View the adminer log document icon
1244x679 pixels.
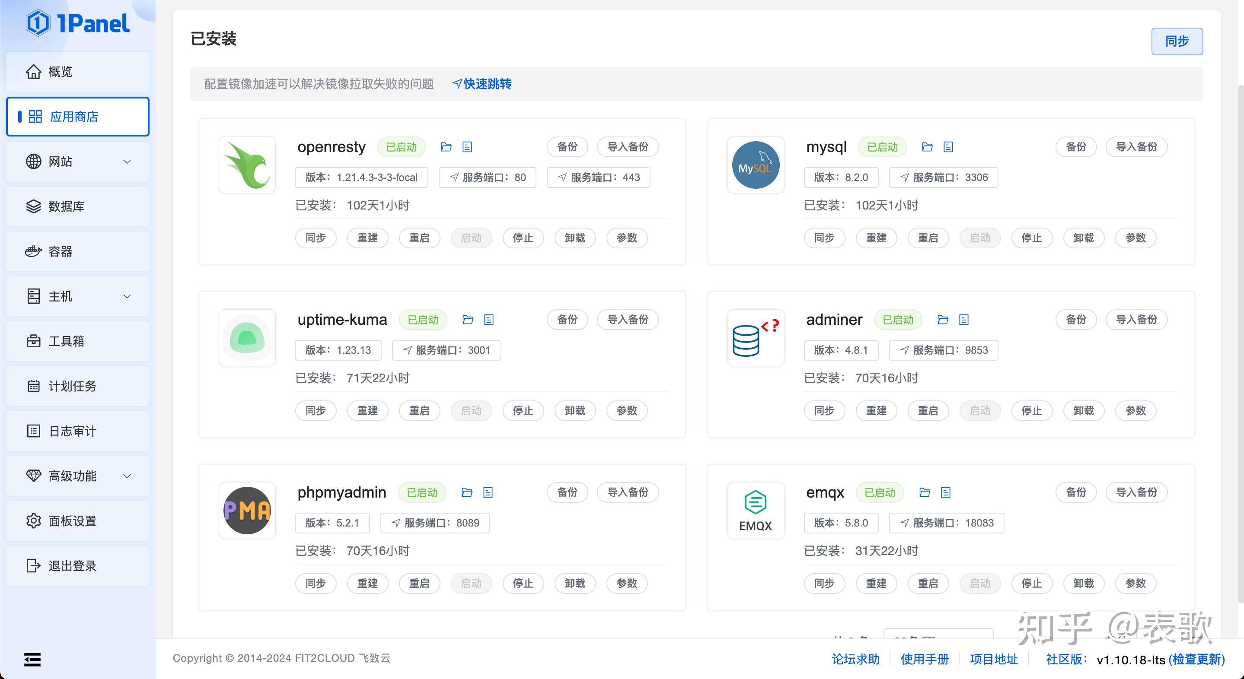click(964, 320)
